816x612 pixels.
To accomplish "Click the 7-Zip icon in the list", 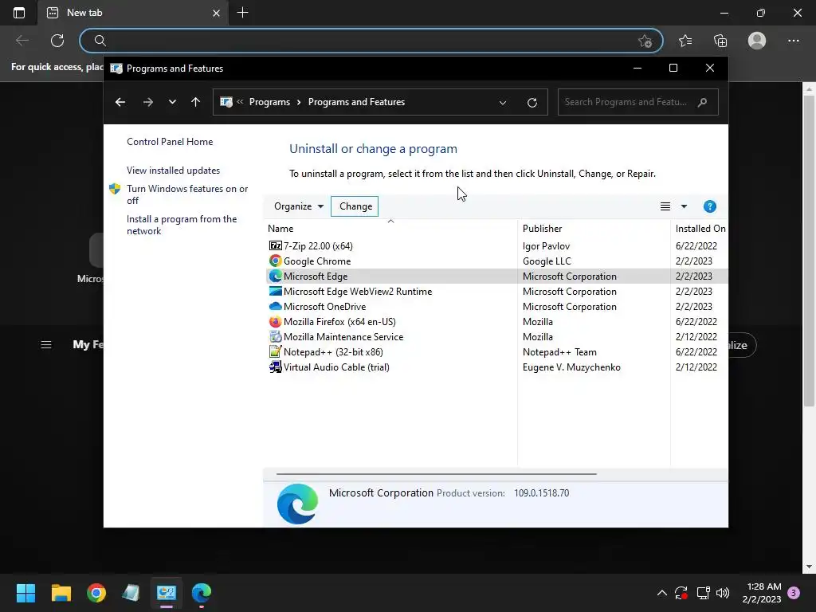I will coord(275,245).
